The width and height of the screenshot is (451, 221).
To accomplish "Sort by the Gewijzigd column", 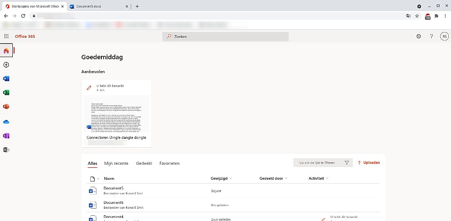I will point(221,178).
